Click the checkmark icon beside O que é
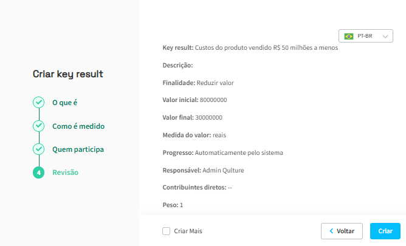Viewport: 406px width, 246px height. coord(38,103)
